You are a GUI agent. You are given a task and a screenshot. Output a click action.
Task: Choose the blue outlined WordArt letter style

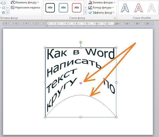pos(125,8)
